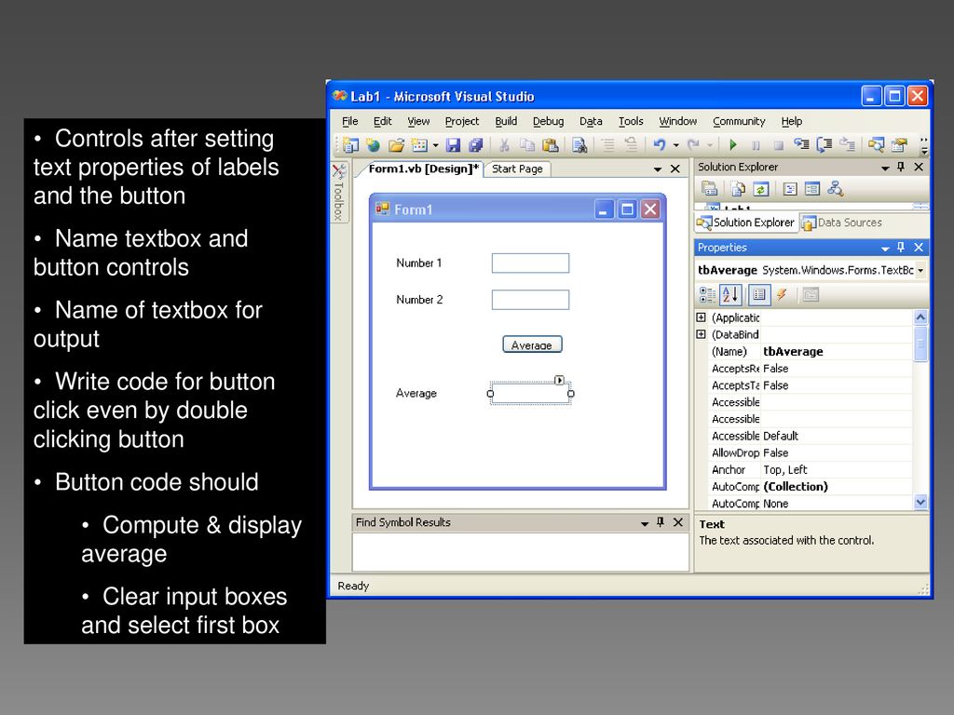This screenshot has height=715, width=954.
Task: Click the Add New Item icon
Action: click(419, 145)
